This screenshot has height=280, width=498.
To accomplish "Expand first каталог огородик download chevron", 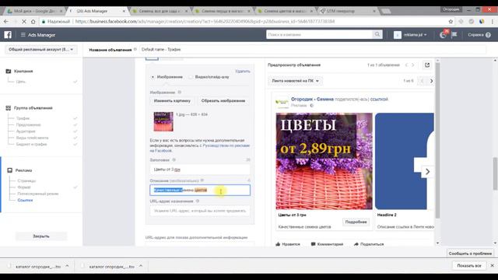I will point(67,266).
